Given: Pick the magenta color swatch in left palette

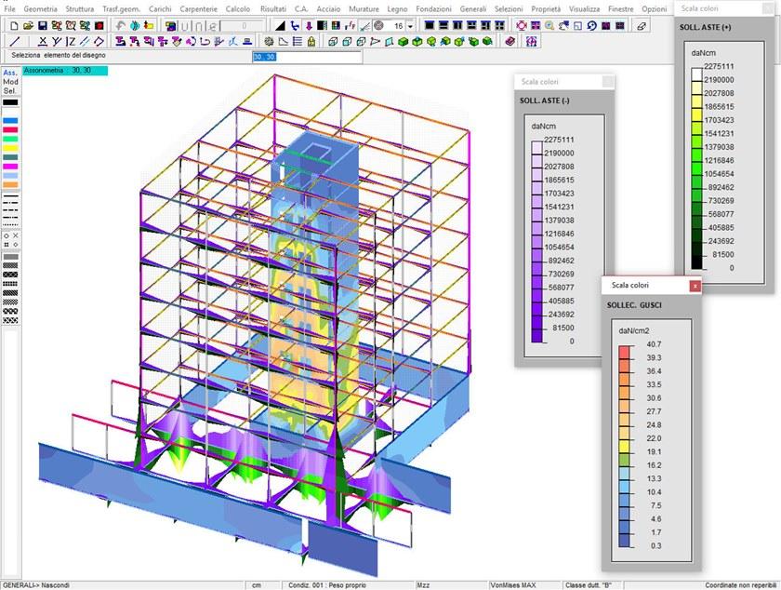Looking at the screenshot, I should [x=9, y=166].
